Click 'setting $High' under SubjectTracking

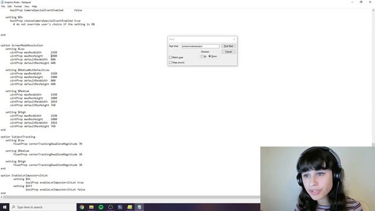(16, 162)
